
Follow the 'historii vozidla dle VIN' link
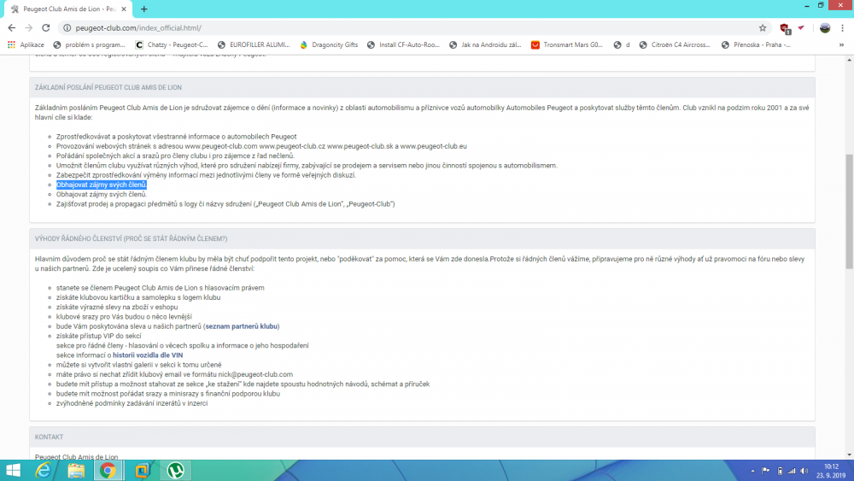(148, 355)
